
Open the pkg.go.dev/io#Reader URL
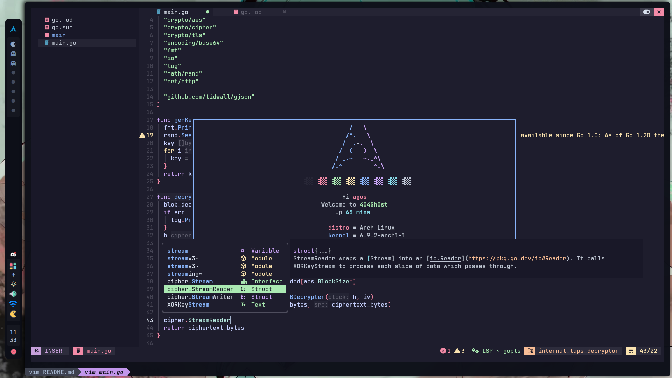click(517, 258)
